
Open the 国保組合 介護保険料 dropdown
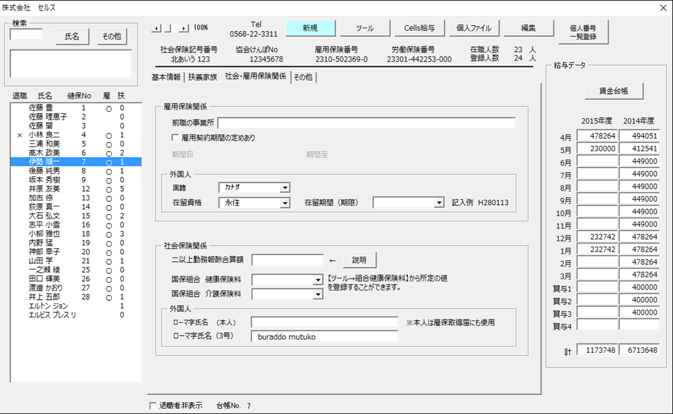click(x=318, y=294)
